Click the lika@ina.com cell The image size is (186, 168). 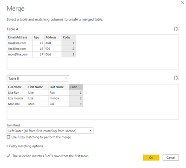[20, 43]
